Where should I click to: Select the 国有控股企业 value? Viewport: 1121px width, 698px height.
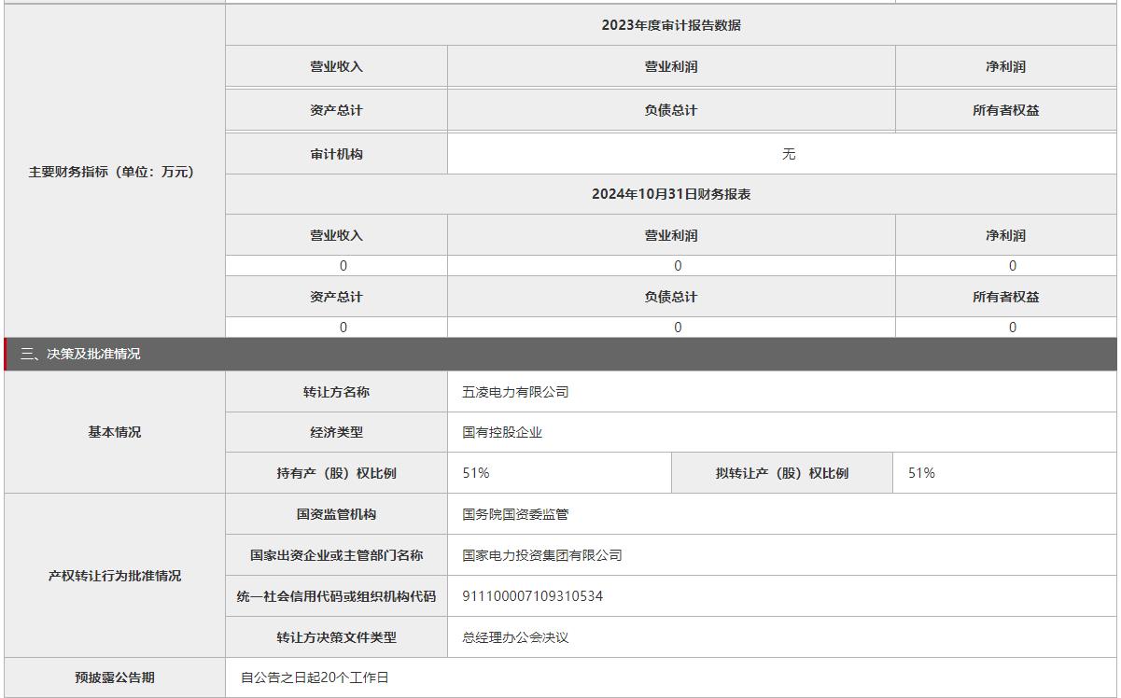tap(502, 432)
